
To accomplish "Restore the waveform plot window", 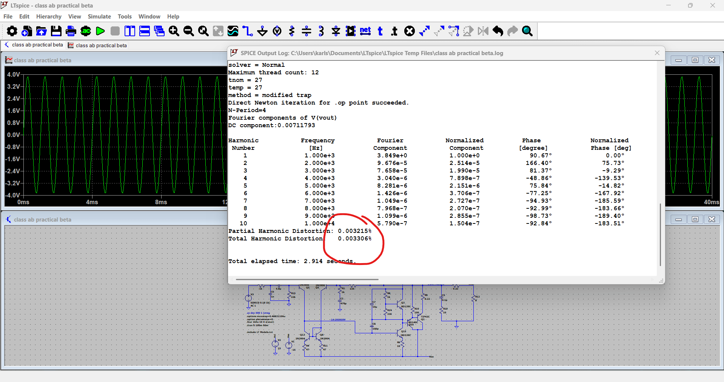I will 695,60.
